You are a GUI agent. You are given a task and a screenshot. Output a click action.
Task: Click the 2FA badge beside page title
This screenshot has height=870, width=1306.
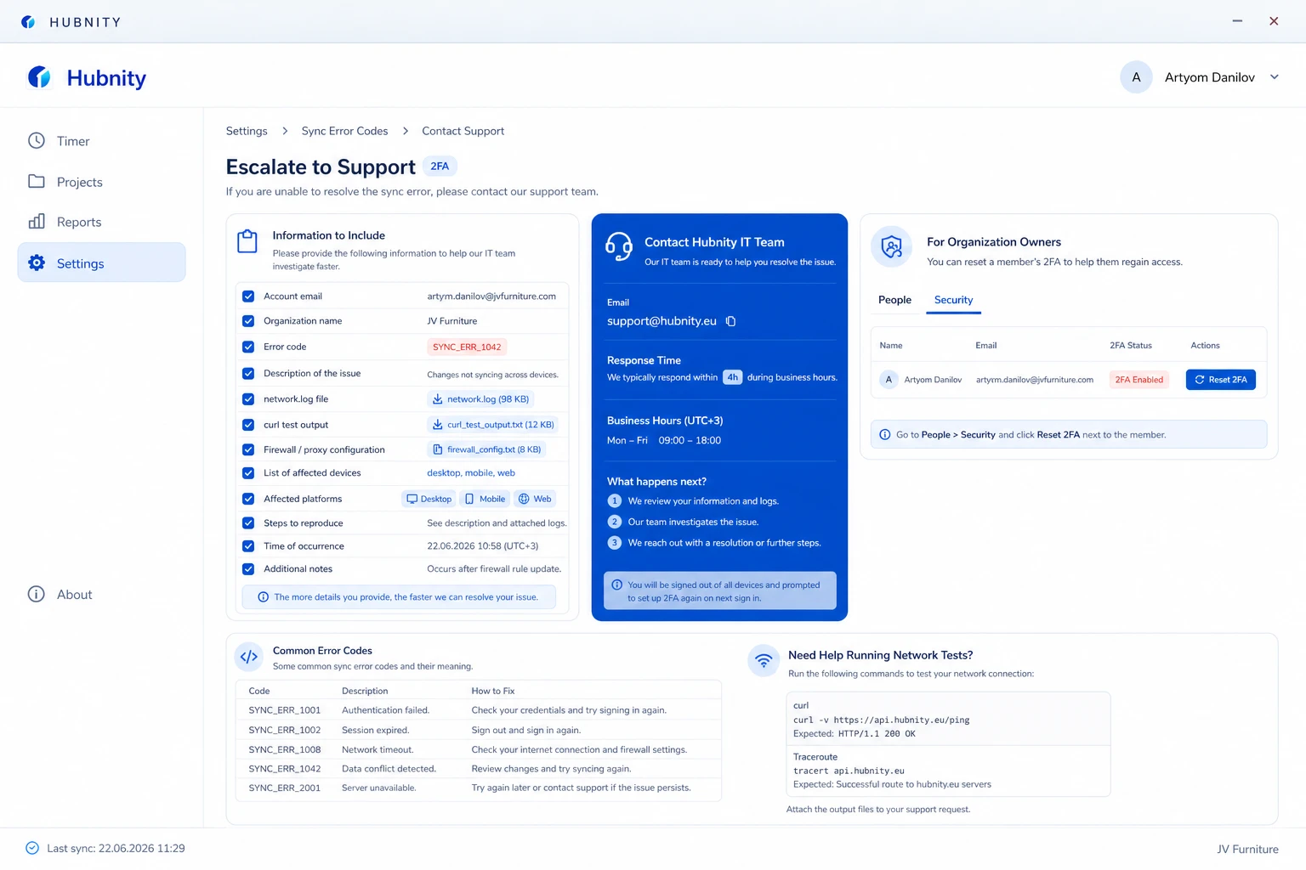point(440,167)
